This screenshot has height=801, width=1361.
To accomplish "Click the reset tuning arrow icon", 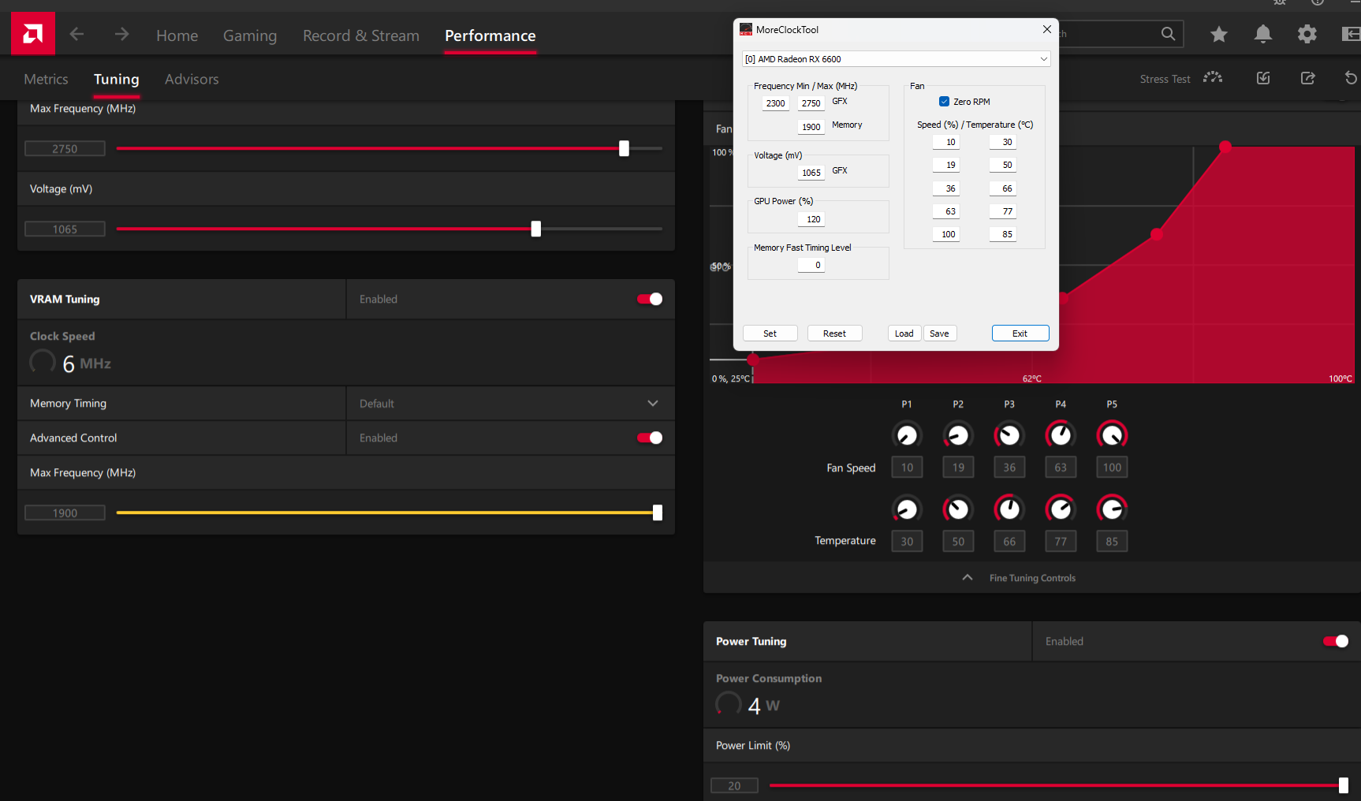I will pyautogui.click(x=1351, y=78).
